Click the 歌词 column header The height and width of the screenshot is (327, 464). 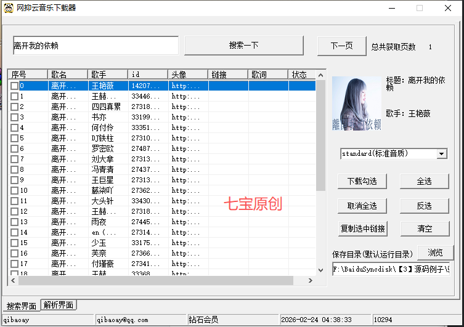pyautogui.click(x=268, y=75)
